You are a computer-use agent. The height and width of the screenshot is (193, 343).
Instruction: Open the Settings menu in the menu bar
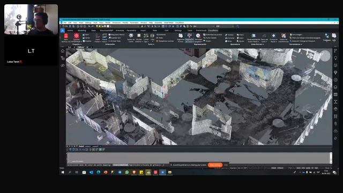(88, 23)
